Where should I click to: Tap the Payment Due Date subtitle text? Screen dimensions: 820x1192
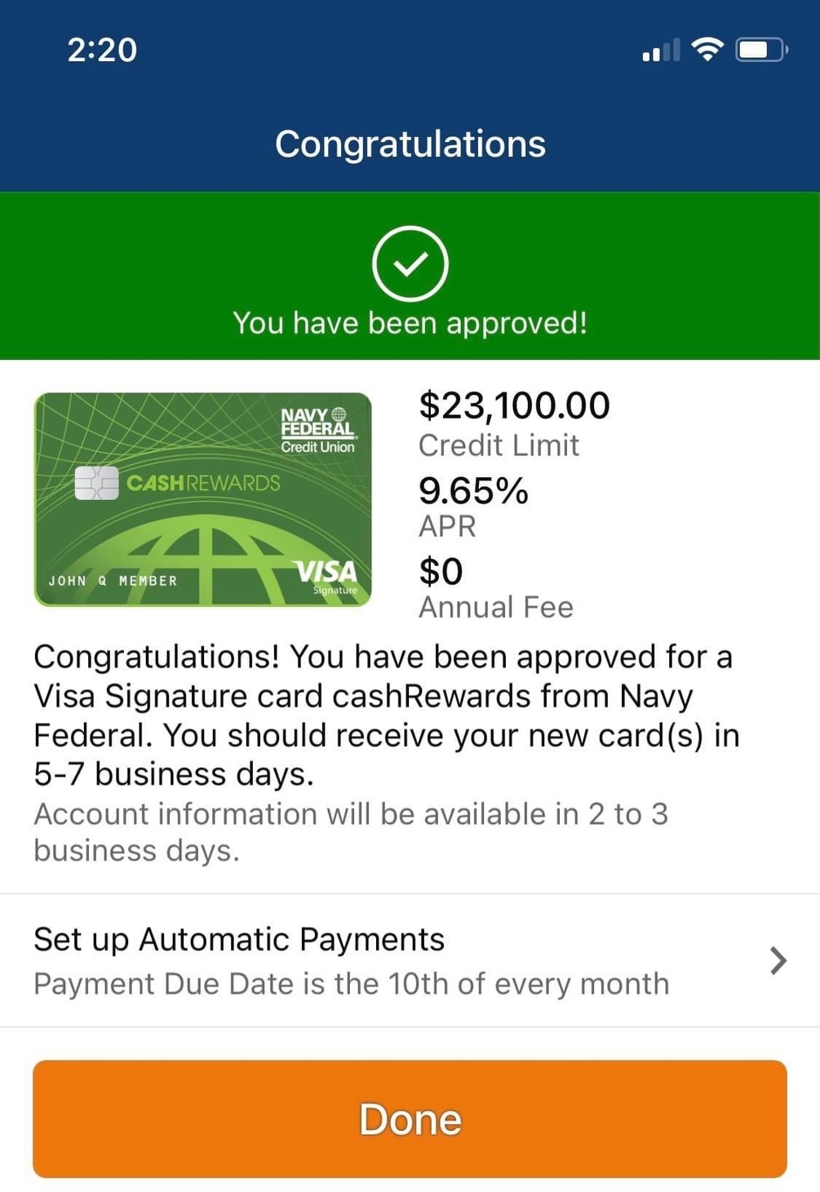(351, 984)
